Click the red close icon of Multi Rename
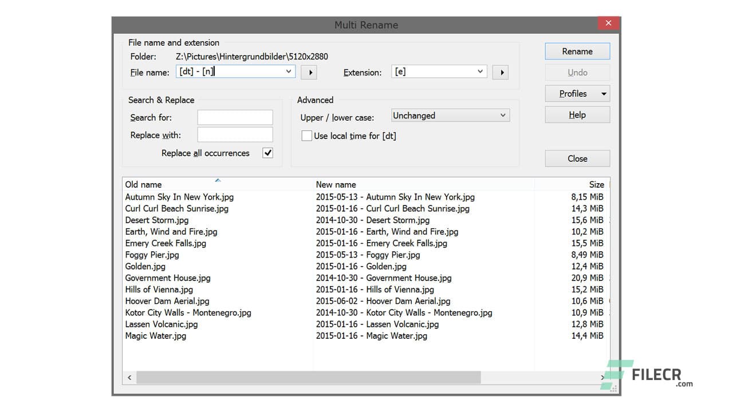Screen dimensions: 733x412 click(x=608, y=23)
